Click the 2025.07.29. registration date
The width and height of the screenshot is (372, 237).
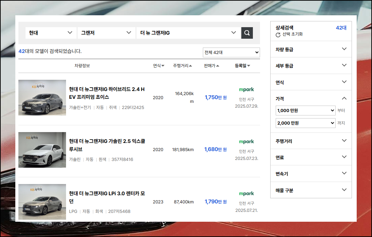(246, 106)
